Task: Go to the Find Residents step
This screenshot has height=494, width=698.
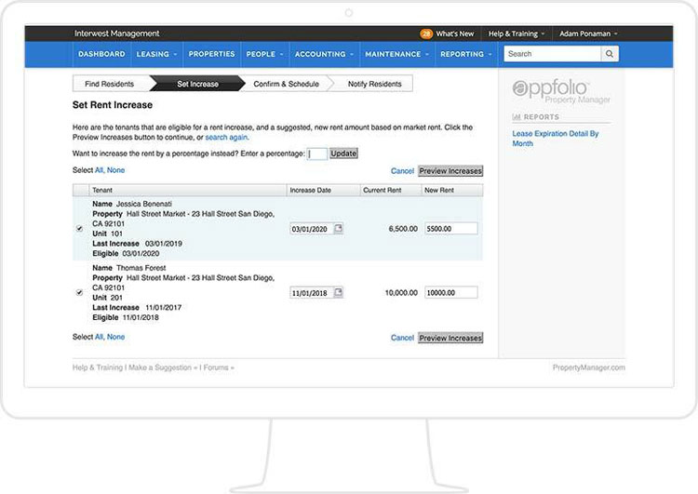Action: tap(111, 84)
